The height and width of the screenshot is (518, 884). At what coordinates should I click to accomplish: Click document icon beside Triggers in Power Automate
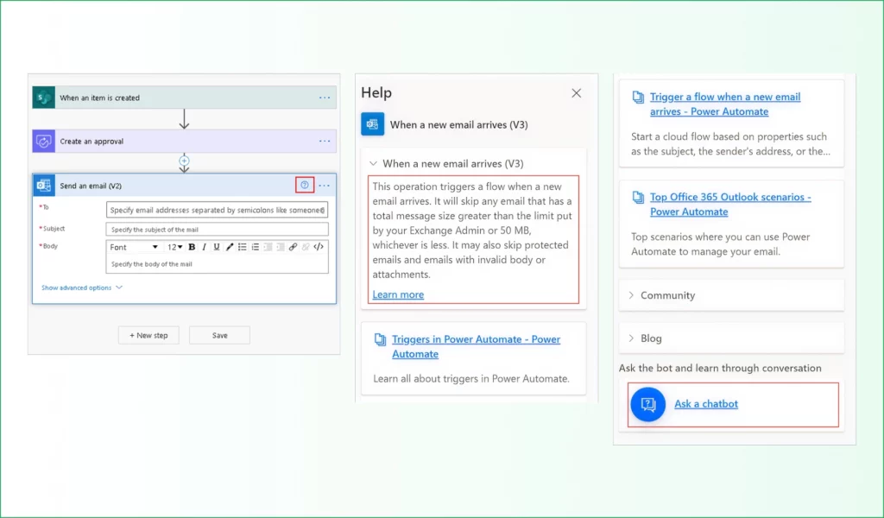381,339
